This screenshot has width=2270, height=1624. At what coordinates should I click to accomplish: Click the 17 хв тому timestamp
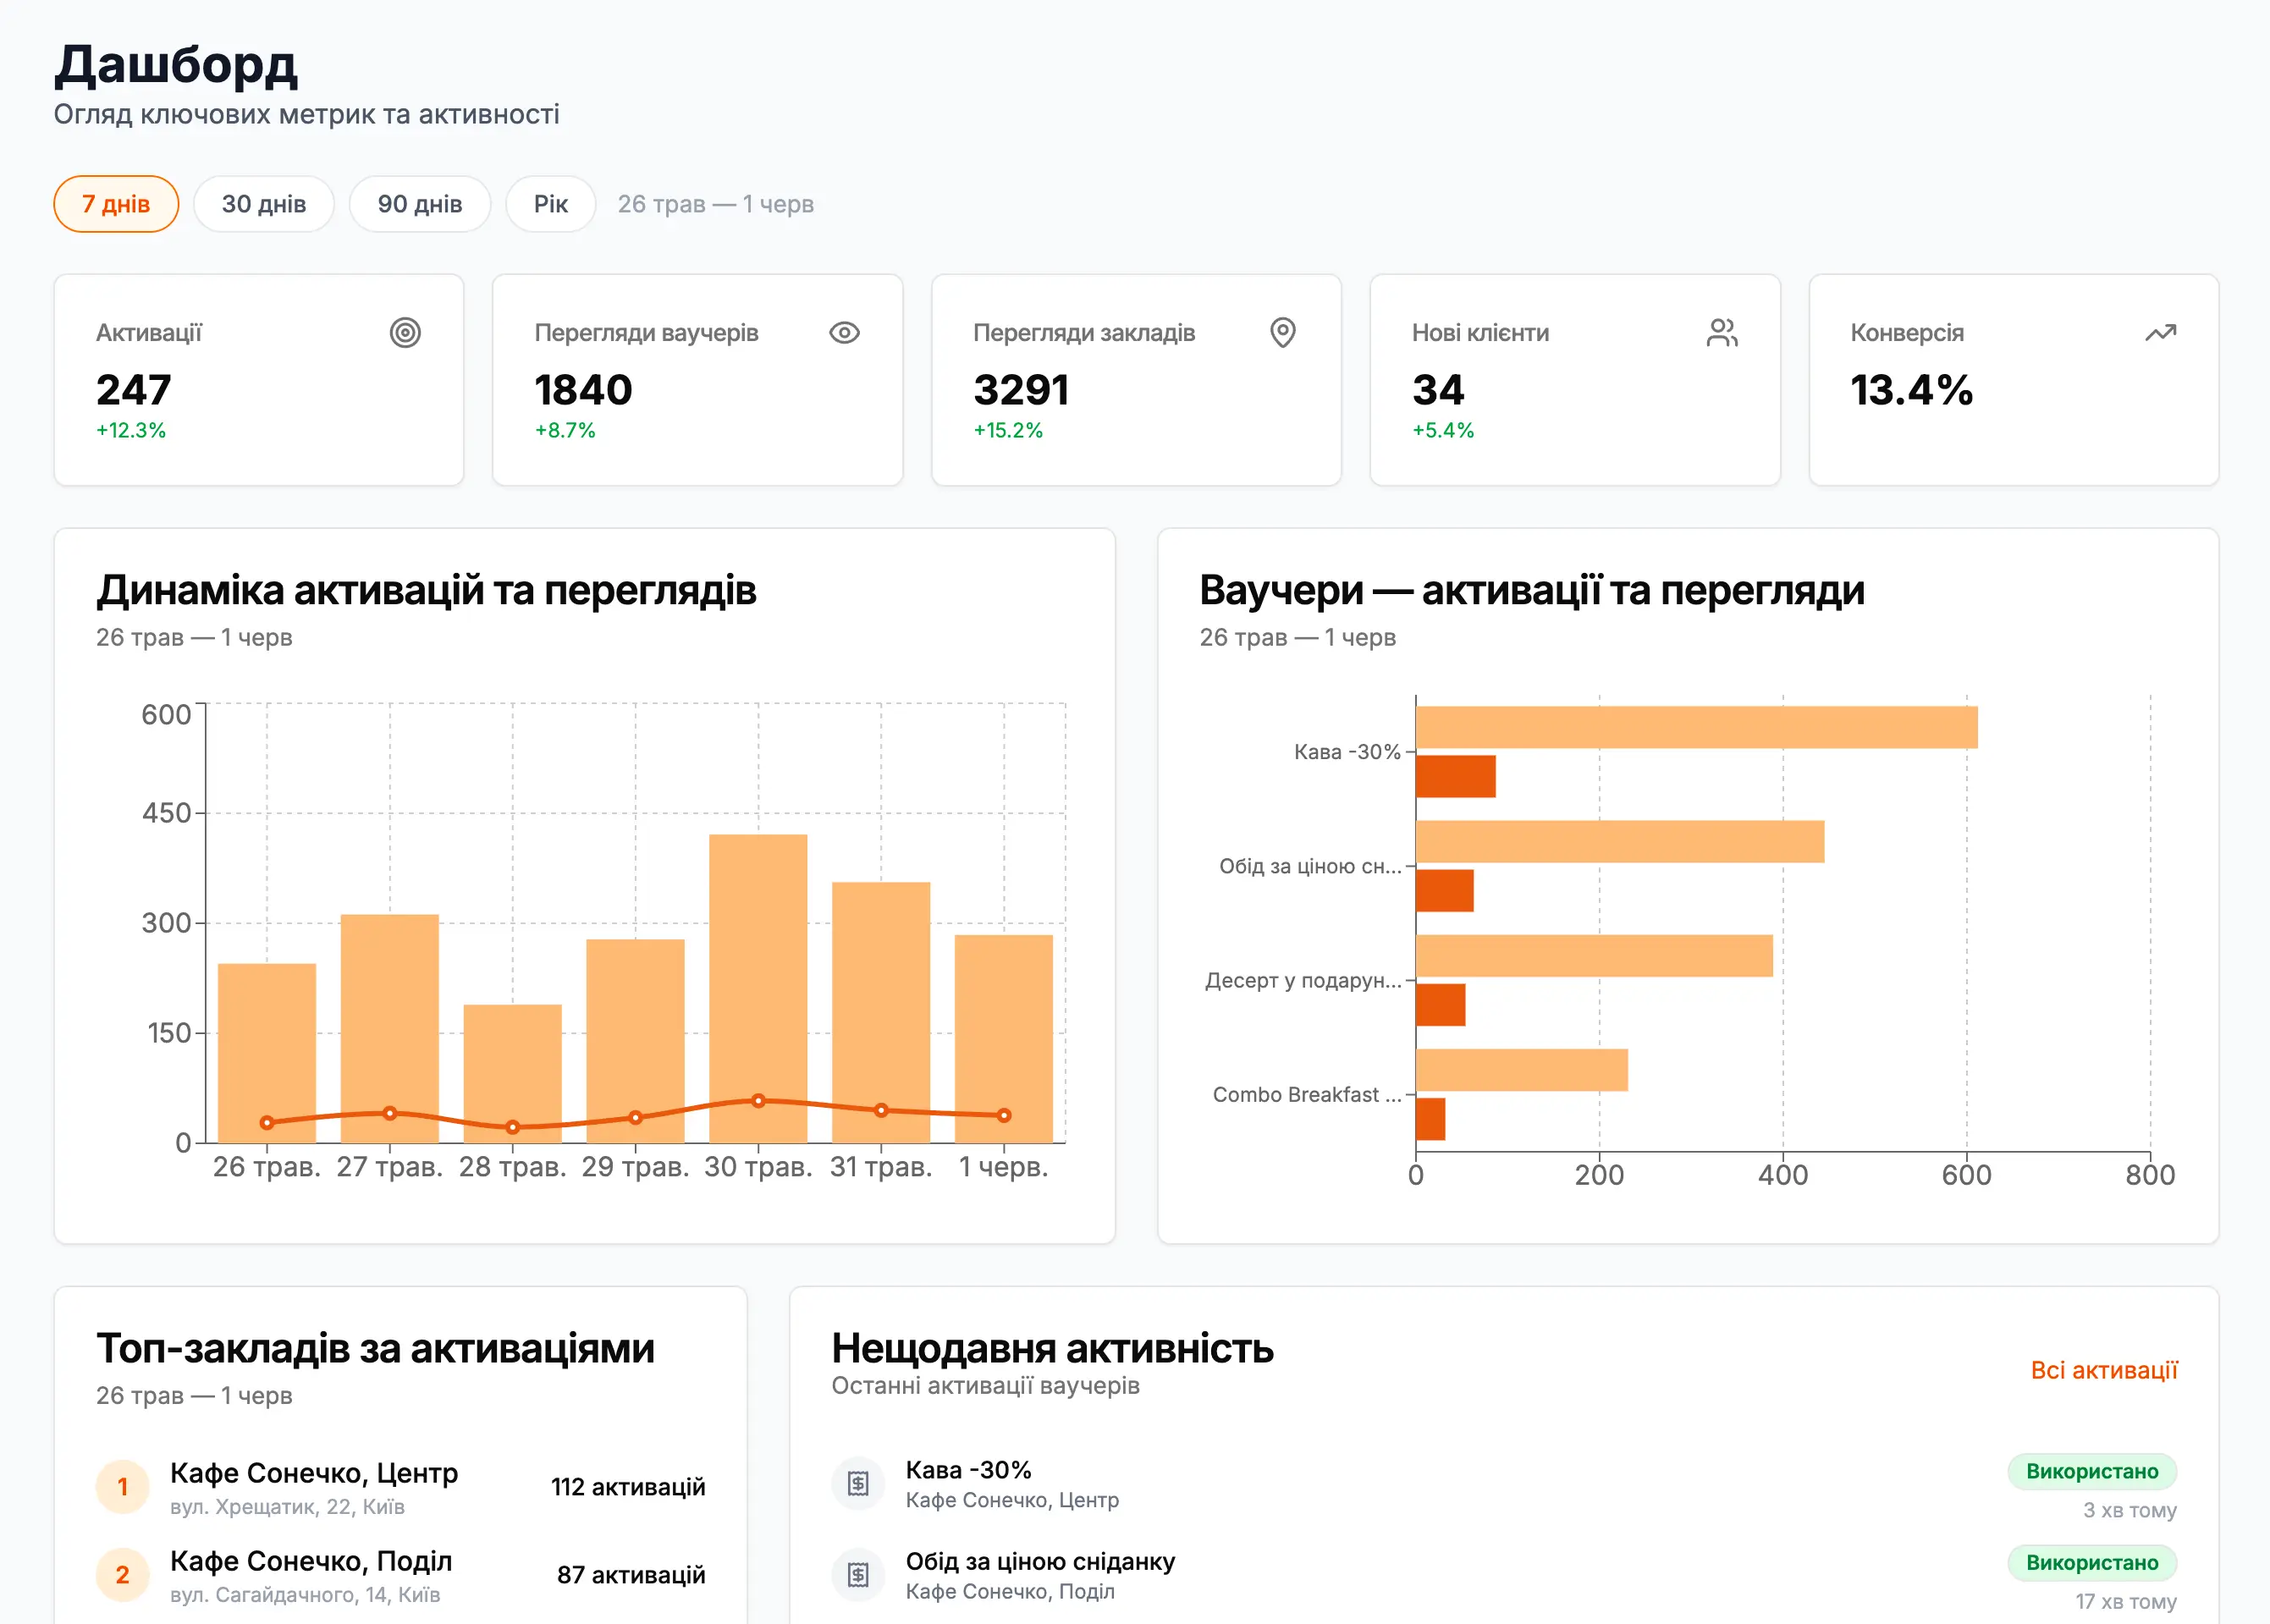point(2126,1601)
